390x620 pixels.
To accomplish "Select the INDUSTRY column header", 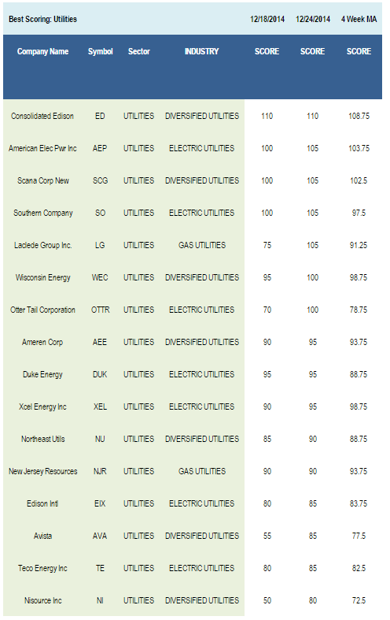I will click(x=202, y=51).
